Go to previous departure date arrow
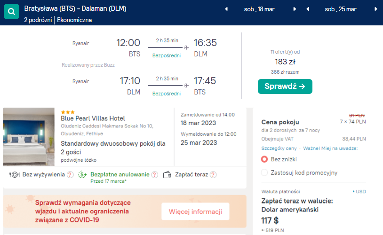 click(226, 9)
